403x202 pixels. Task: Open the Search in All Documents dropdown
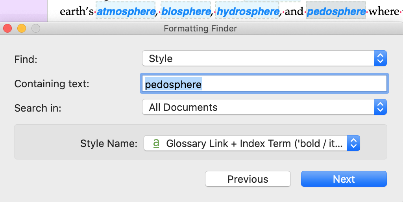tap(264, 107)
